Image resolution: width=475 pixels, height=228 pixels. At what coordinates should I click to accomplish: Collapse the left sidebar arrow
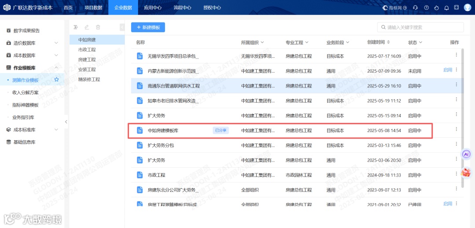pos(66,122)
